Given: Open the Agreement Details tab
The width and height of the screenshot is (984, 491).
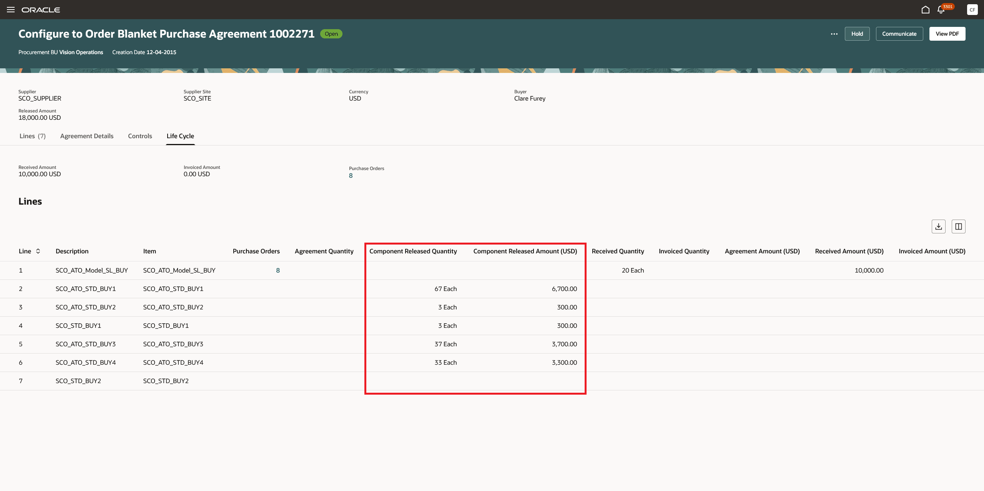Looking at the screenshot, I should 86,136.
